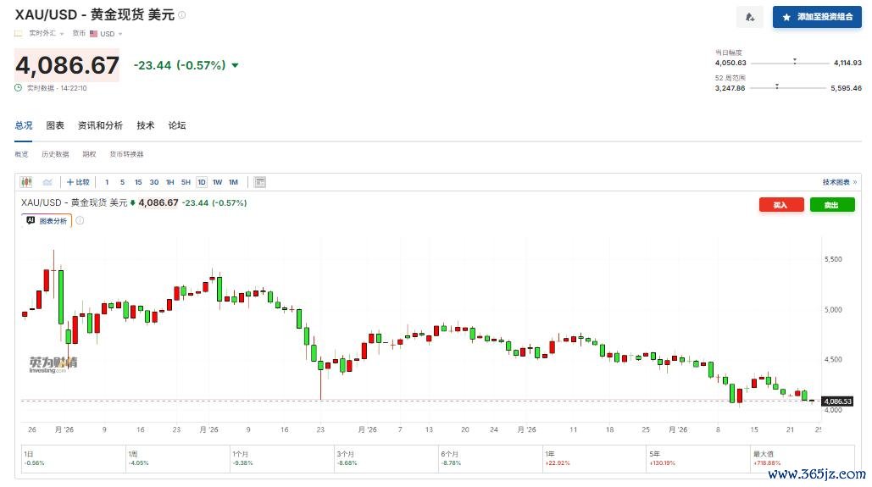Open the 资讯和分析 tab
872x487 pixels.
(x=100, y=125)
